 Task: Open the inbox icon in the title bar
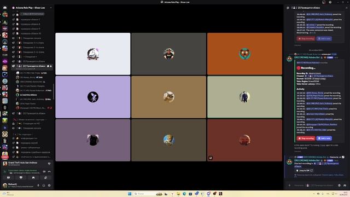point(324,2)
